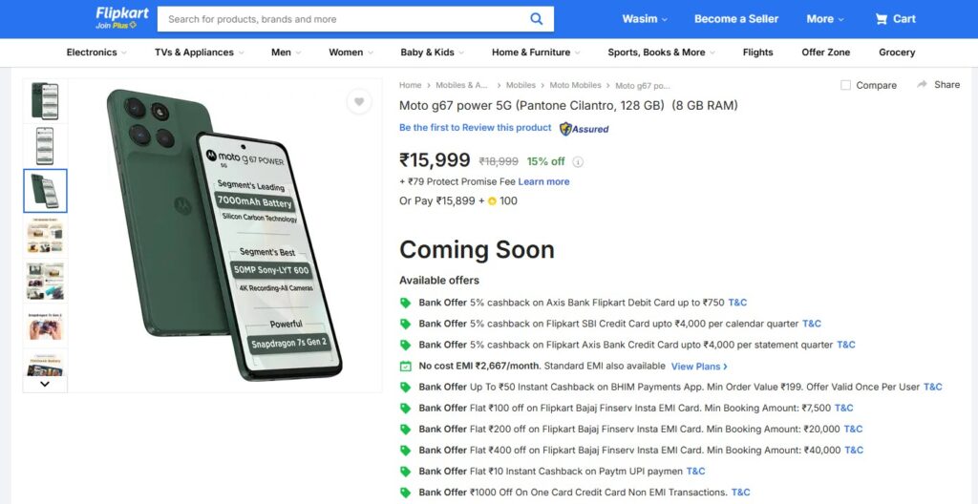Select the first product thumbnail
Viewport: 978px width, 504px height.
tap(45, 101)
